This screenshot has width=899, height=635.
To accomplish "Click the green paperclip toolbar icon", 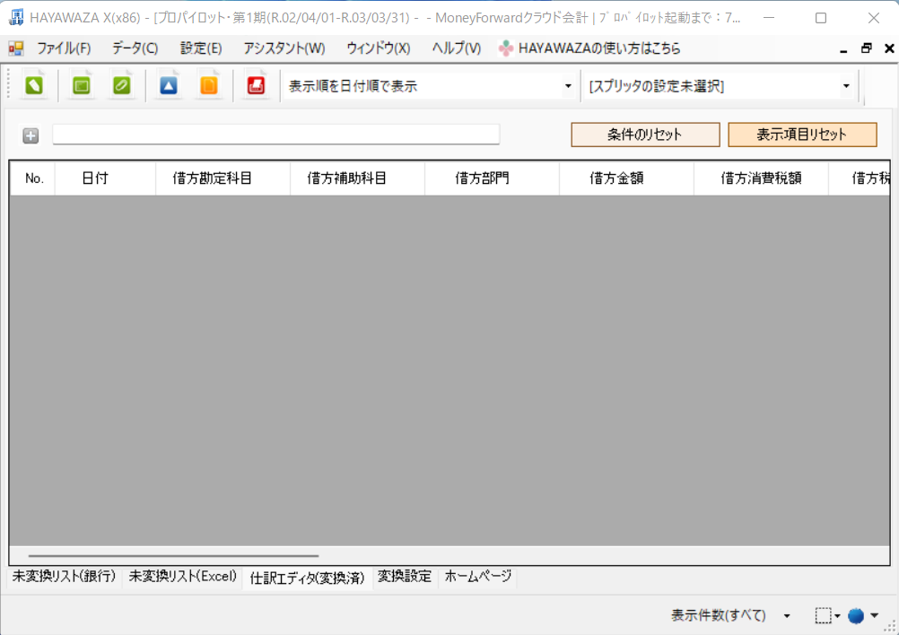I will pos(121,86).
